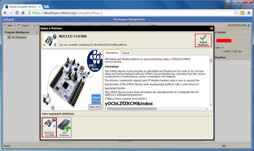Click the browser forward arrow
Image resolution: width=254 pixels, height=151 pixels.
(x=11, y=13)
